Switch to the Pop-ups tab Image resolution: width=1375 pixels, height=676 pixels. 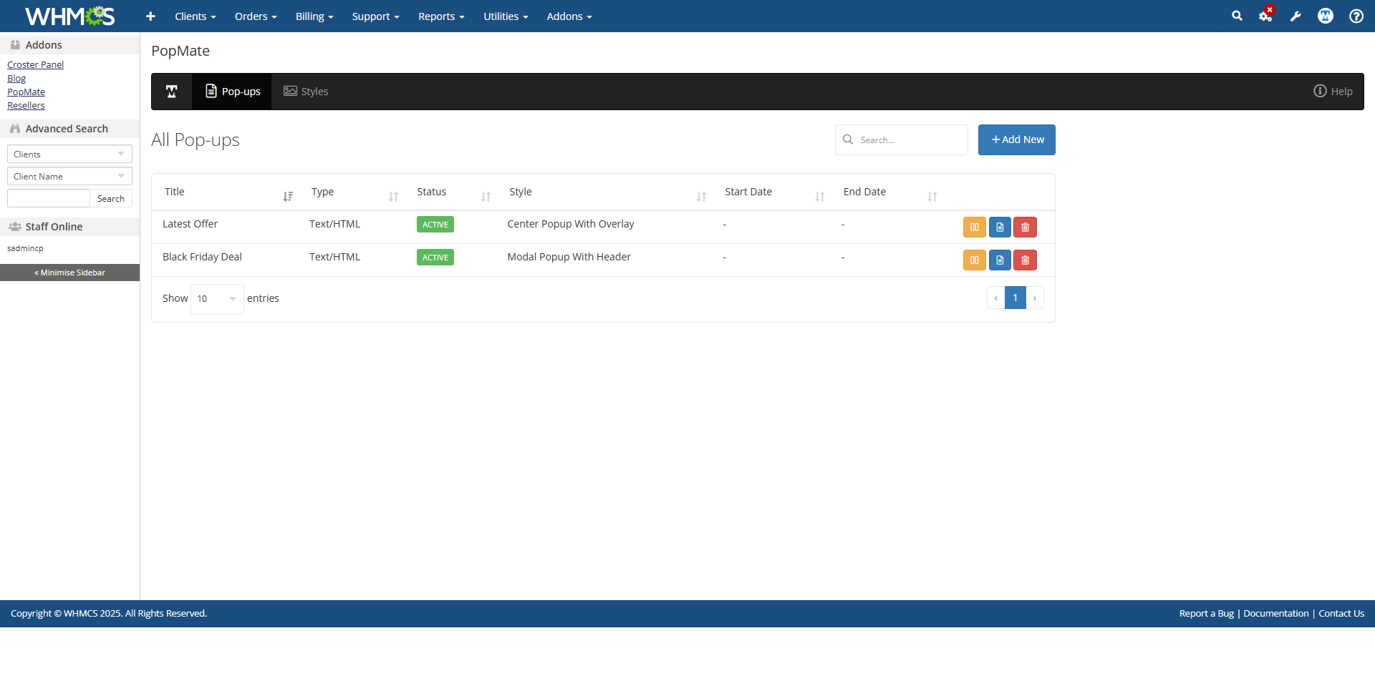tap(232, 92)
